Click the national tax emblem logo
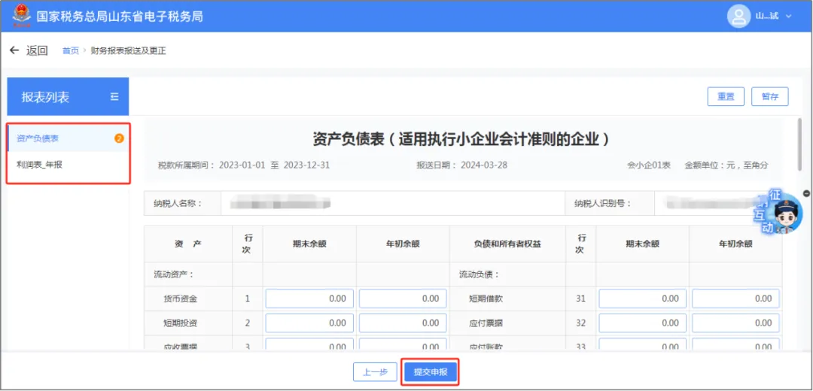 (22, 16)
